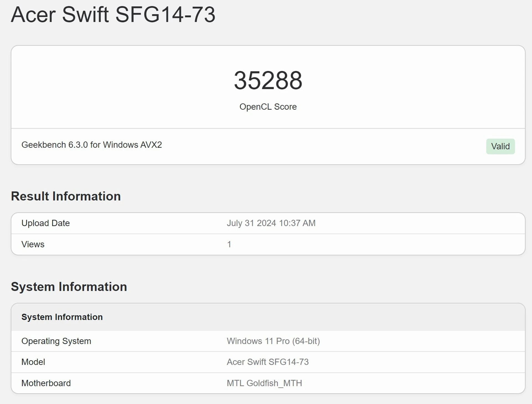Select the Views count value 1

(x=229, y=244)
